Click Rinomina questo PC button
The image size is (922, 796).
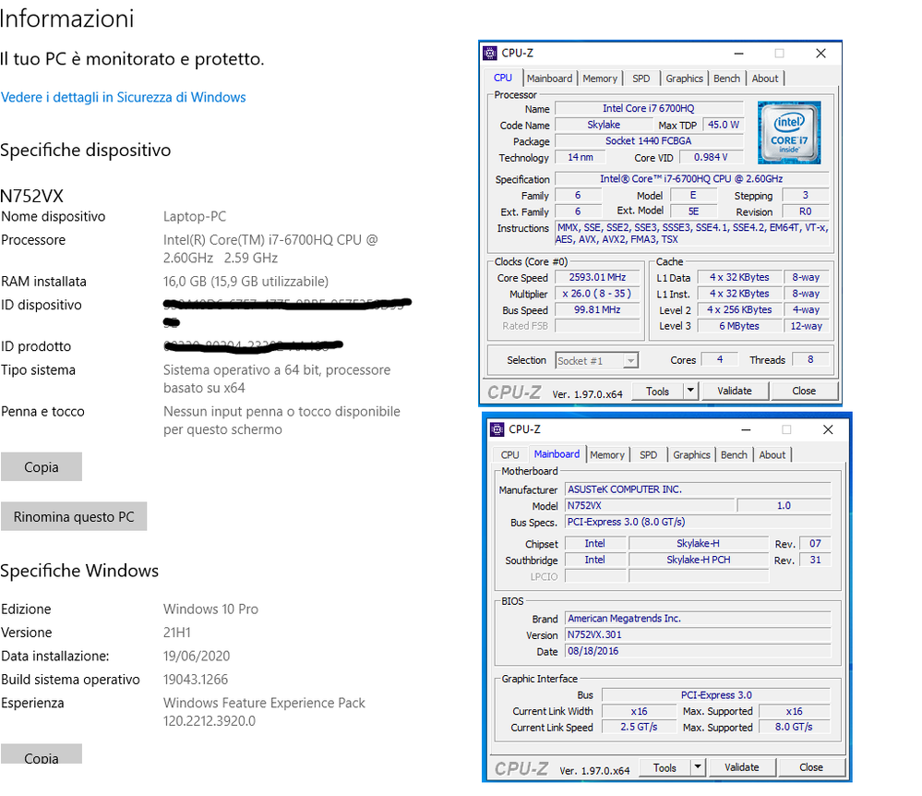74,516
